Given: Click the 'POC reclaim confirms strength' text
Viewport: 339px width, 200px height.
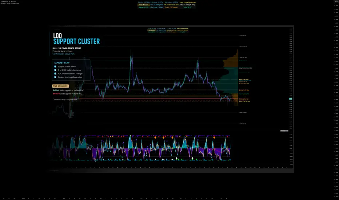Looking at the screenshot, I should 70,73.
